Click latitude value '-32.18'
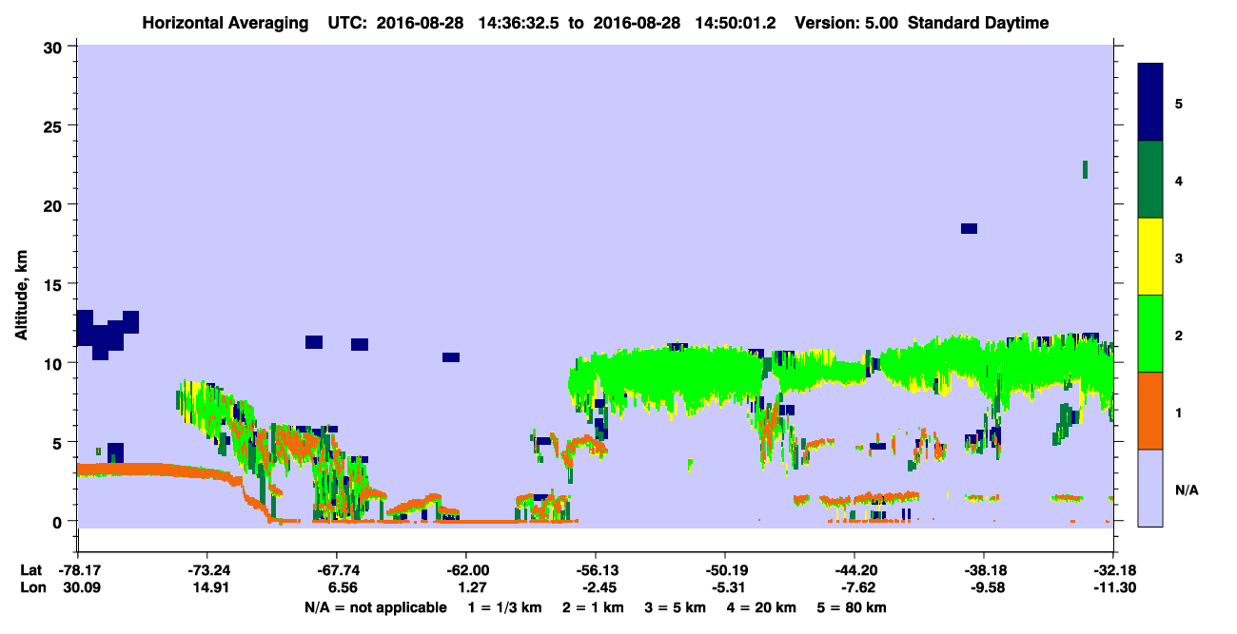This screenshot has height=634, width=1237. click(x=1113, y=570)
